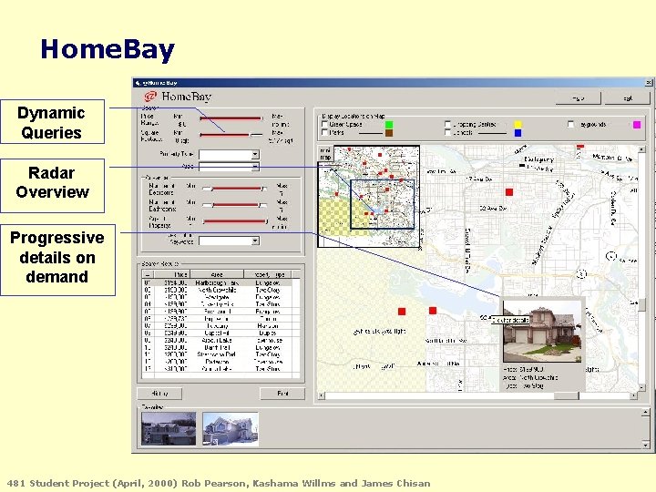The width and height of the screenshot is (656, 492).
Task: Click the map horizontal scrollbar left arrow
Action: coord(322,395)
